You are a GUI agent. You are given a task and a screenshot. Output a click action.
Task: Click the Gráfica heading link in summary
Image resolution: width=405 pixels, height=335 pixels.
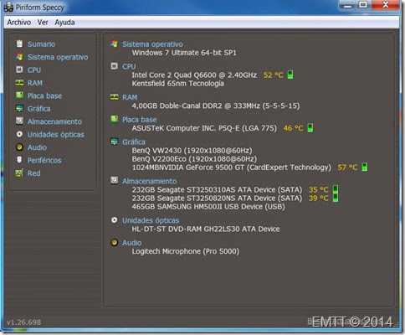coord(134,142)
